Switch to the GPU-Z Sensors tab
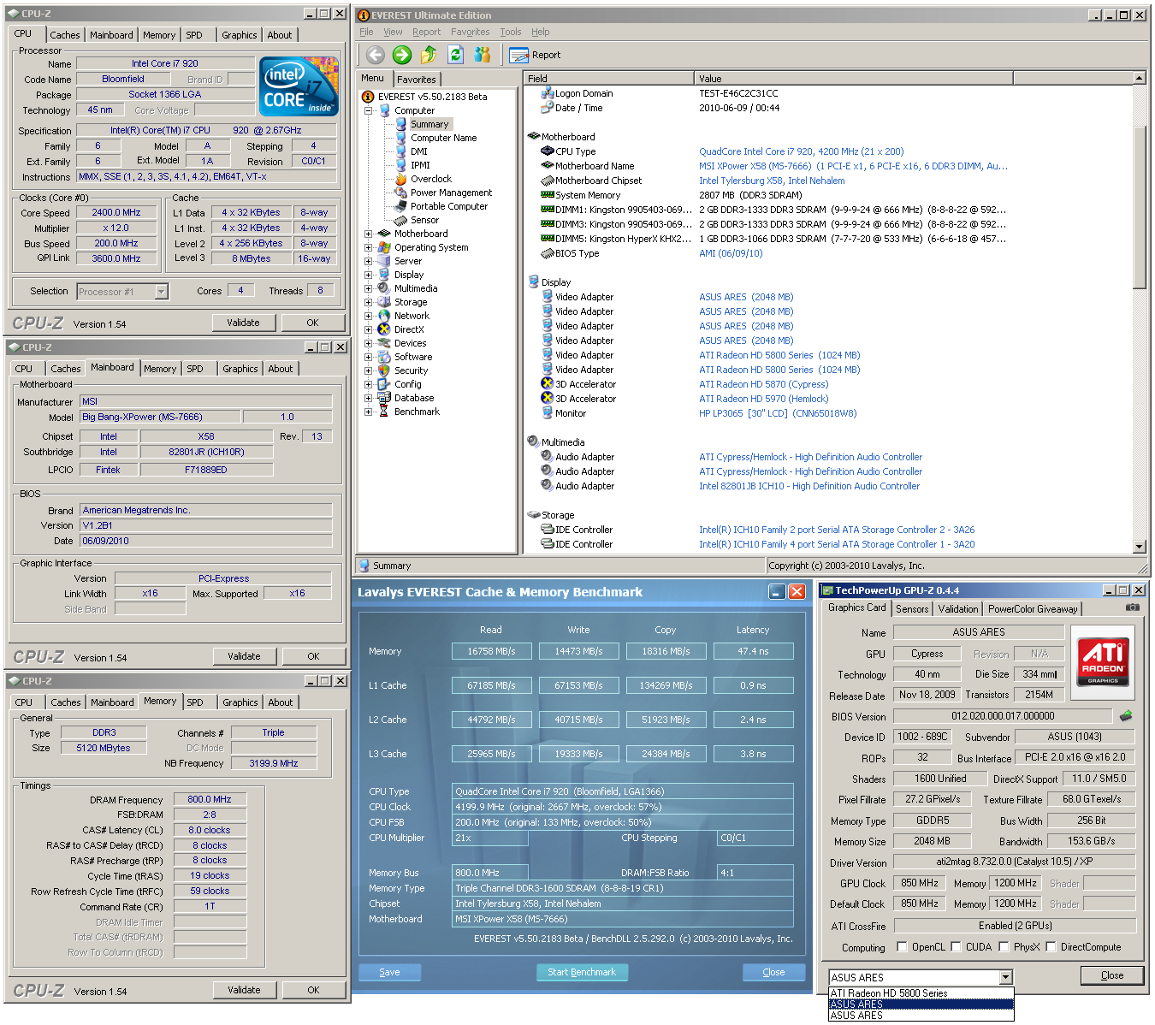Viewport: 1155px width, 1025px height. (x=912, y=609)
